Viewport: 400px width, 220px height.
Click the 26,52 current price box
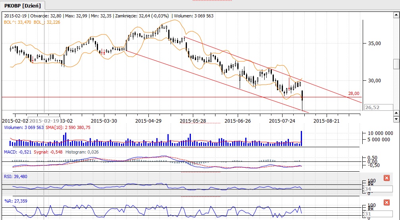(x=378, y=108)
